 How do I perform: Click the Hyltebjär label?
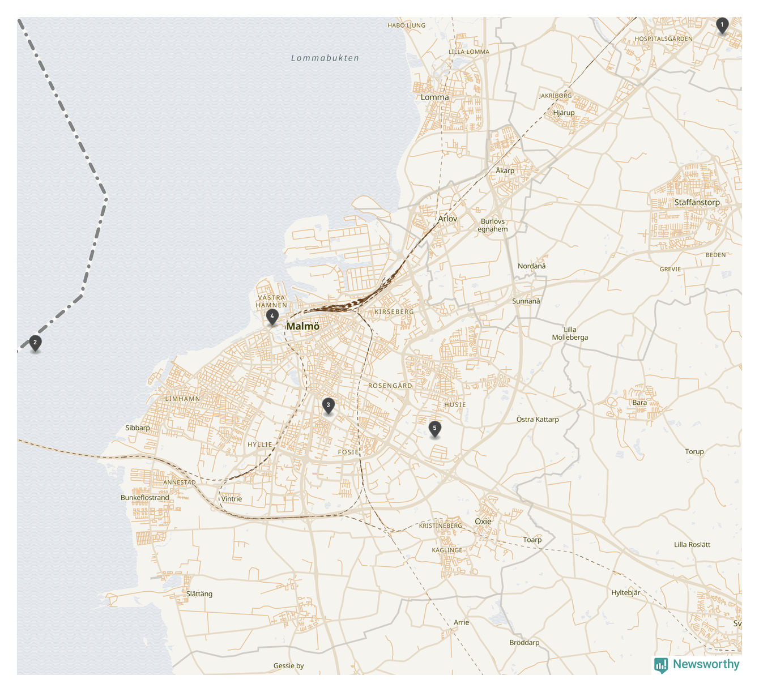pos(626,593)
